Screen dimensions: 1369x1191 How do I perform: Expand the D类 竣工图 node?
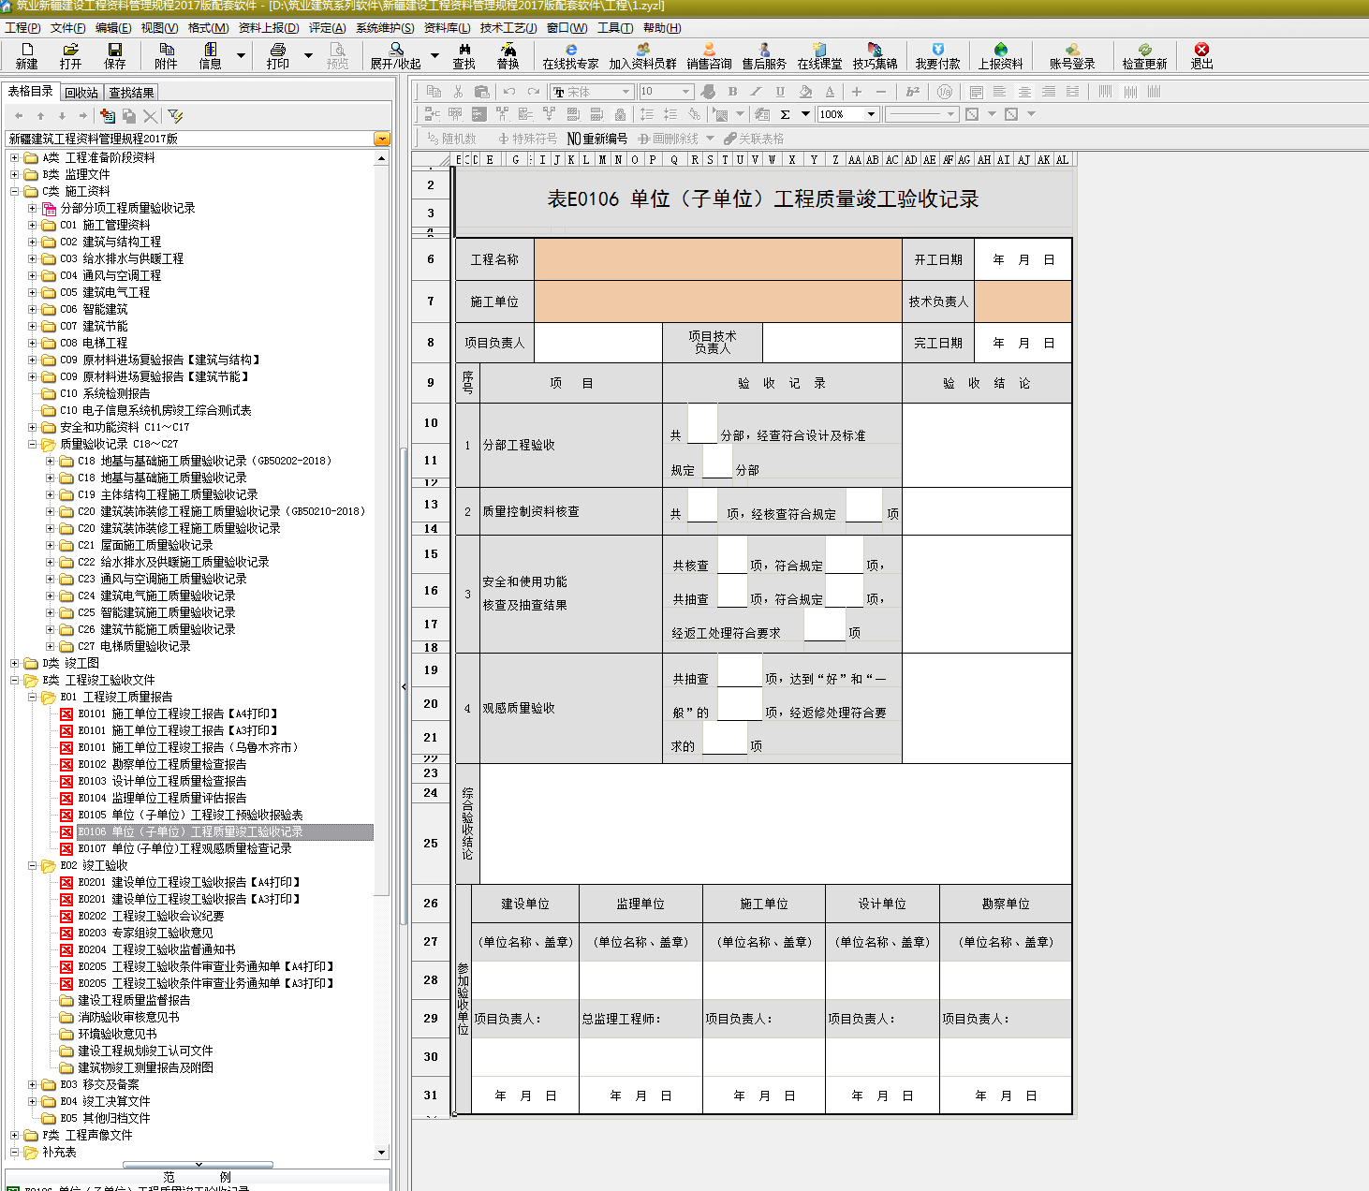click(x=14, y=663)
